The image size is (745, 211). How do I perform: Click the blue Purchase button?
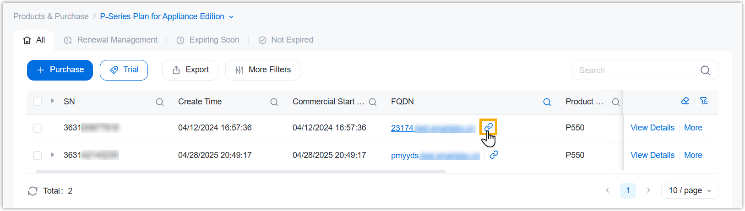tap(60, 70)
